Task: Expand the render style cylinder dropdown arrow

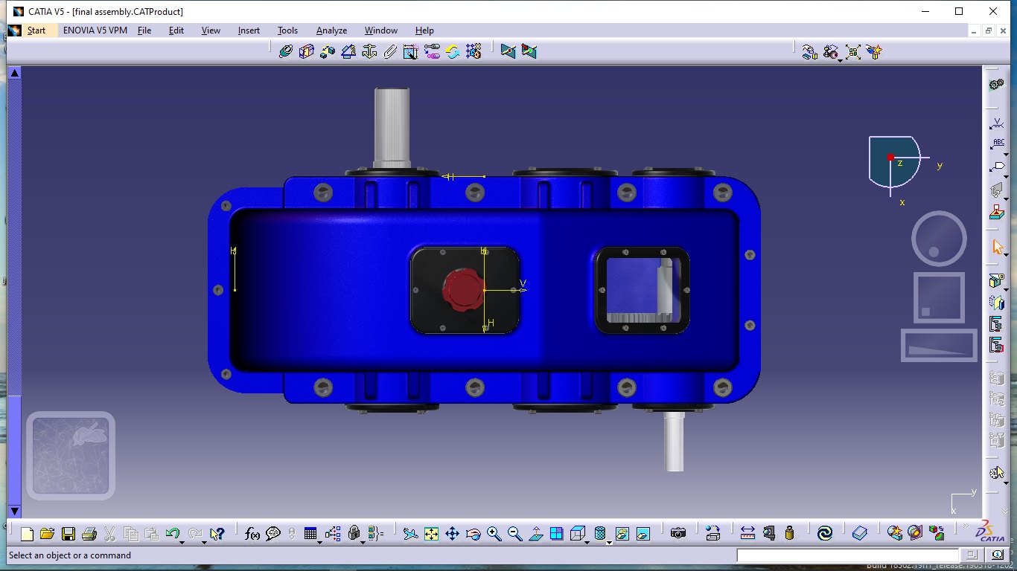Action: (609, 542)
